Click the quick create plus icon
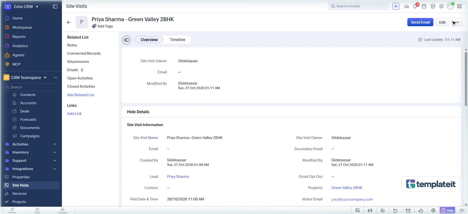 point(396,6)
